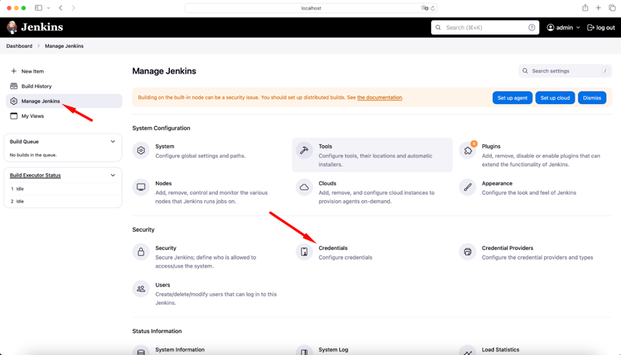The height and width of the screenshot is (355, 621).
Task: Open Tools via the hammer icon
Action: point(304,150)
